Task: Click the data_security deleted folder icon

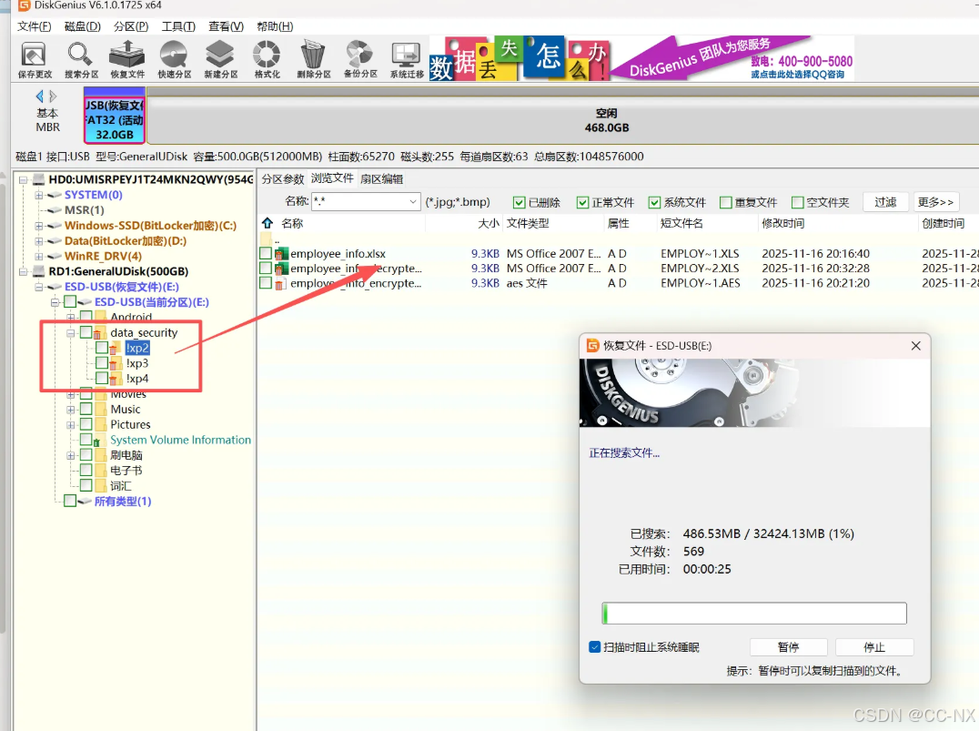Action: (x=100, y=333)
